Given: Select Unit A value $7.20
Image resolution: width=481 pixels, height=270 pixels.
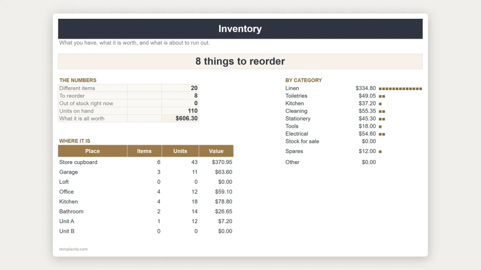Looking at the screenshot, I should [225, 221].
